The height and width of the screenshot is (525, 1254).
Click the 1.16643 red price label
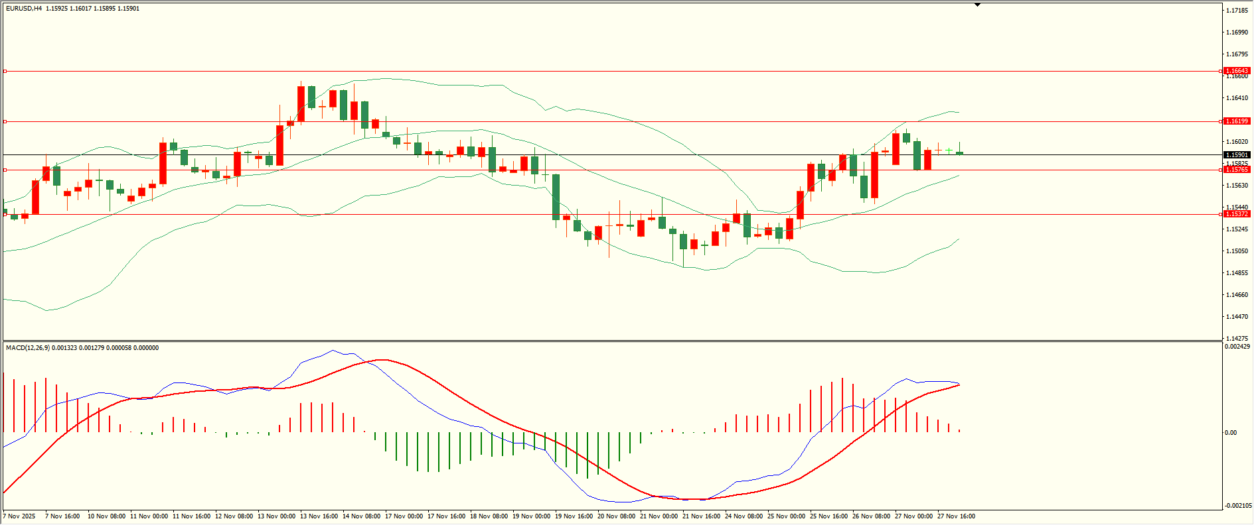[x=1236, y=71]
